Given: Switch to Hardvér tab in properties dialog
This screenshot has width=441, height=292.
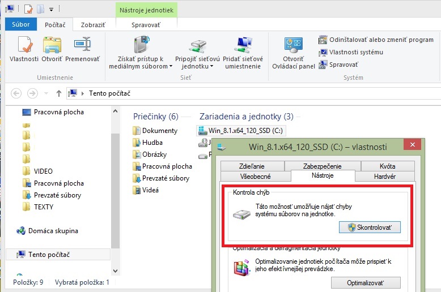Looking at the screenshot, I should (x=385, y=177).
